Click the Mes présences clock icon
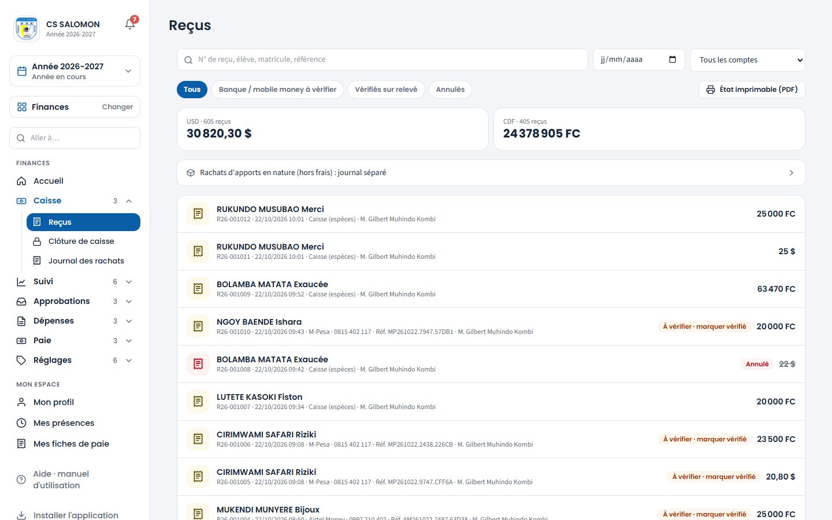This screenshot has height=520, width=832. [21, 423]
